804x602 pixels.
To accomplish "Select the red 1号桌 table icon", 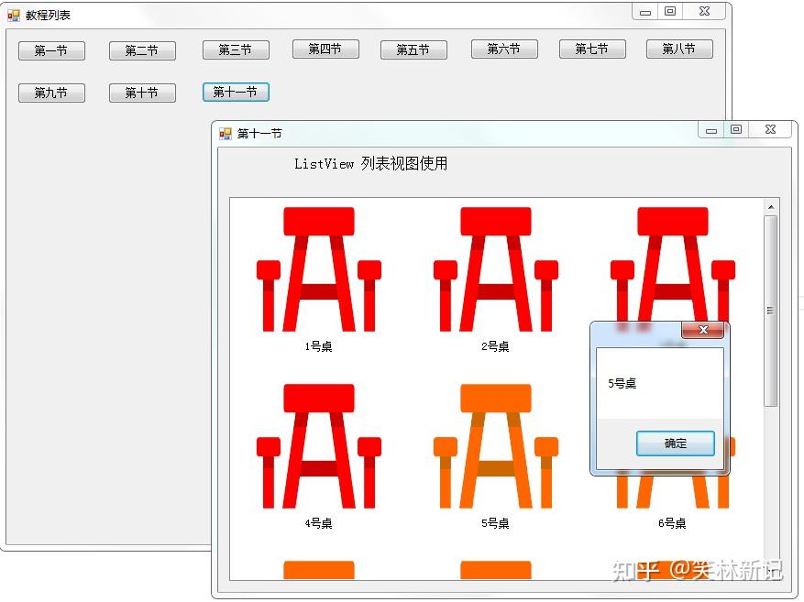I will (x=318, y=269).
